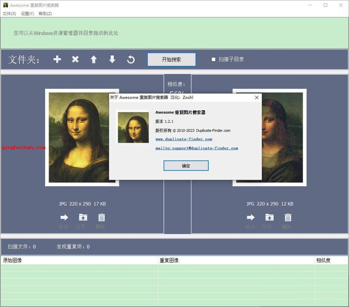The width and height of the screenshot is (349, 307).
Task: Click the browse folder icon under left image
Action: pyautogui.click(x=83, y=217)
